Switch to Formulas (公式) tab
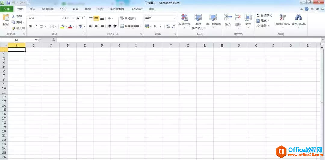This screenshot has width=325, height=160. tap(63, 9)
